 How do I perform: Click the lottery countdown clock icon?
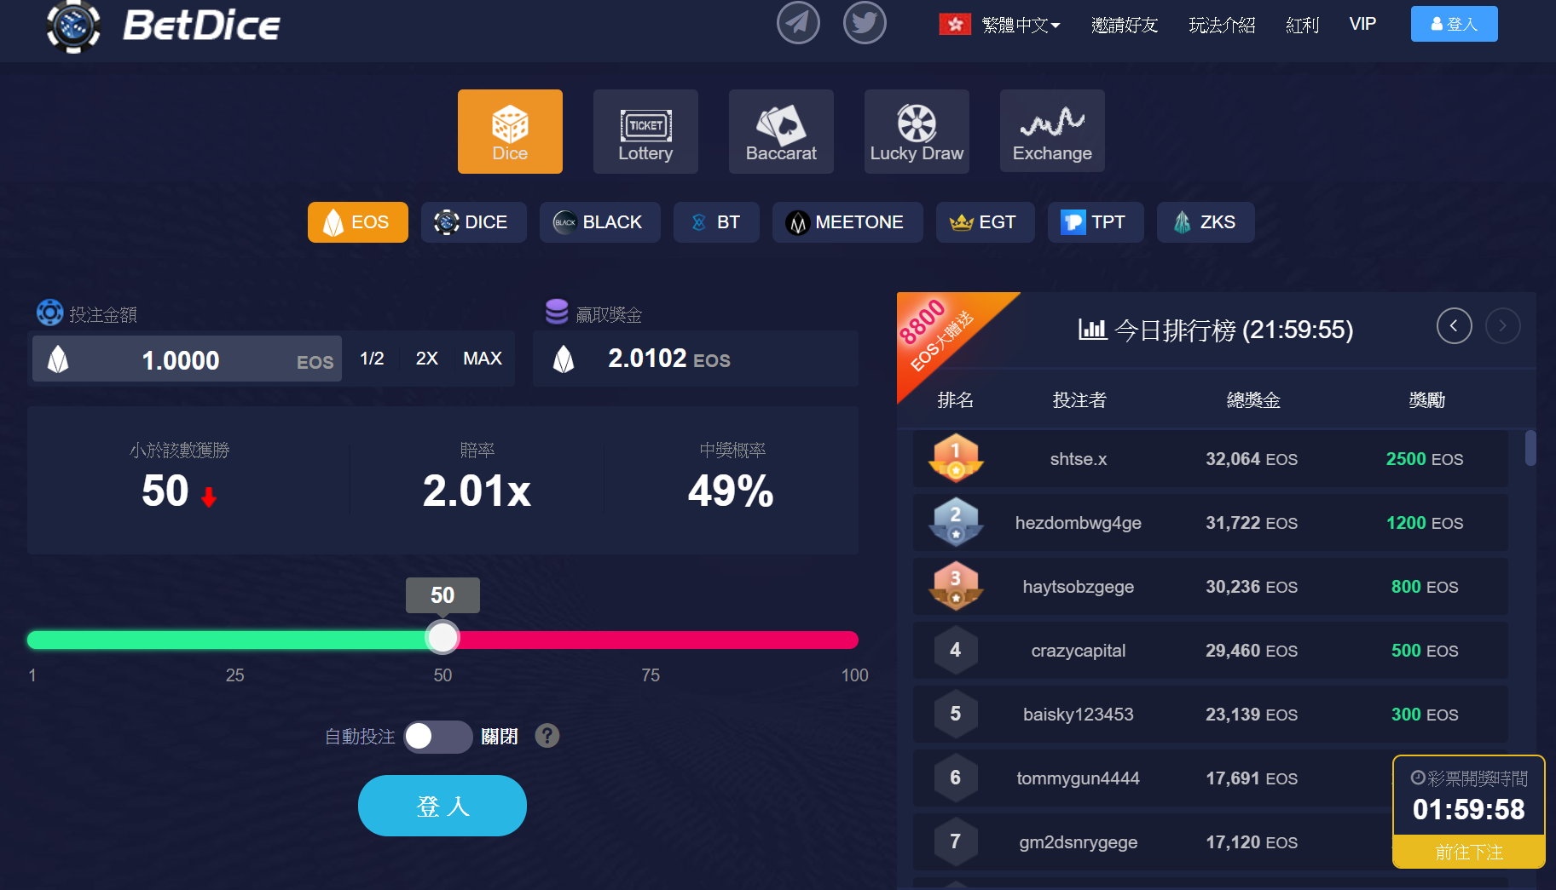click(1418, 778)
